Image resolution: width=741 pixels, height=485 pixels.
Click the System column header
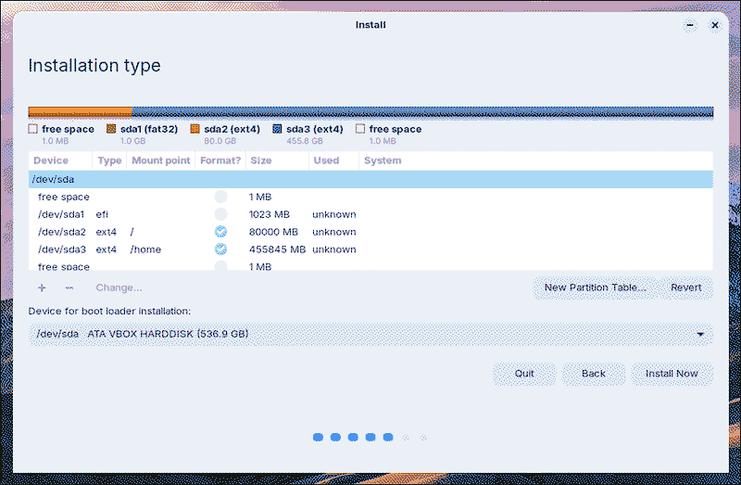tap(536, 160)
